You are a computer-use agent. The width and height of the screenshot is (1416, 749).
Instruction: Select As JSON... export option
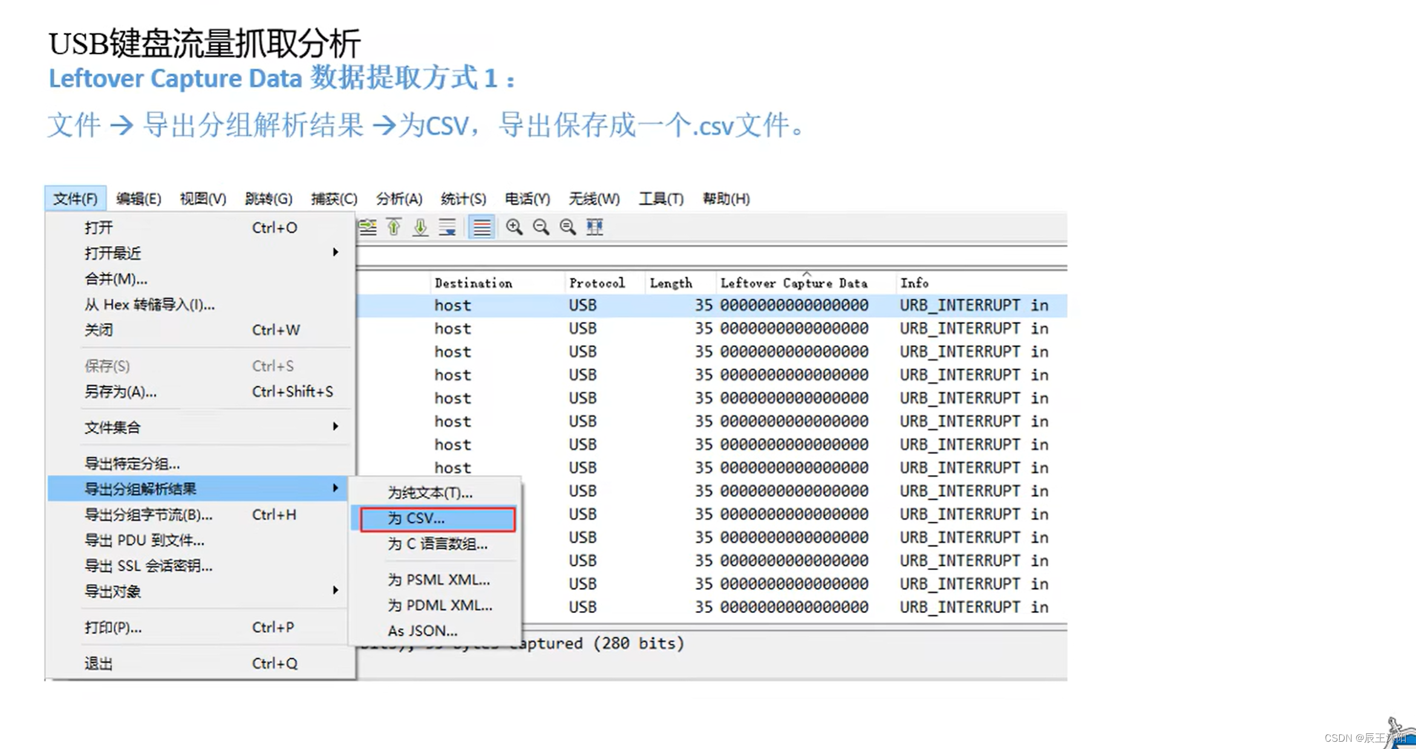[x=435, y=631]
